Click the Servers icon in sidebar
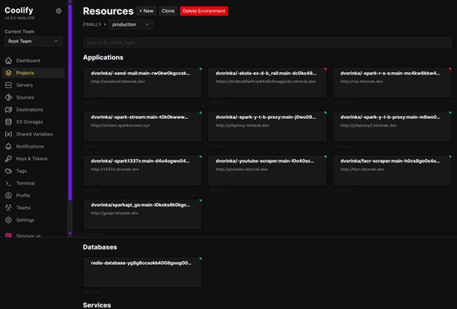Screen dimensions: 457x309 point(9,85)
